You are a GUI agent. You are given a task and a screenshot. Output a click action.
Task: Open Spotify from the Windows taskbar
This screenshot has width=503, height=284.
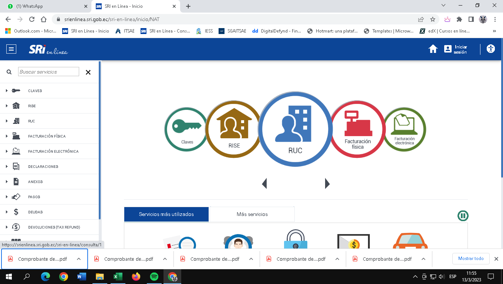click(x=154, y=277)
